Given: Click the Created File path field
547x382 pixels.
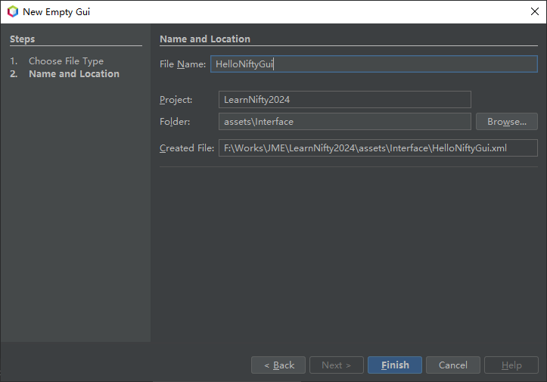Looking at the screenshot, I should click(x=378, y=148).
